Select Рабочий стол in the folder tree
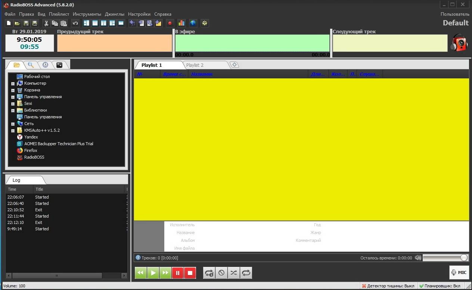This screenshot has height=290, width=472. [37, 77]
